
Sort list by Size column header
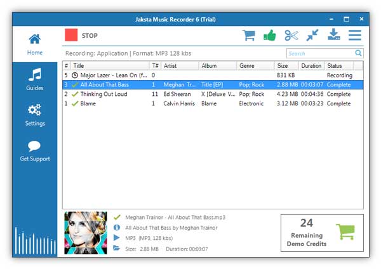(x=286, y=66)
